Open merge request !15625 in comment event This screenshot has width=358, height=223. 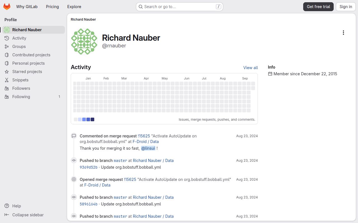pyautogui.click(x=144, y=136)
